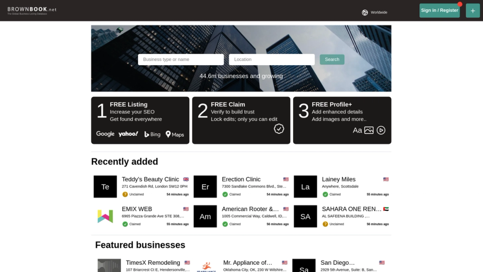The image size is (483, 272).
Task: Click Sign in / Register button
Action: (x=439, y=11)
